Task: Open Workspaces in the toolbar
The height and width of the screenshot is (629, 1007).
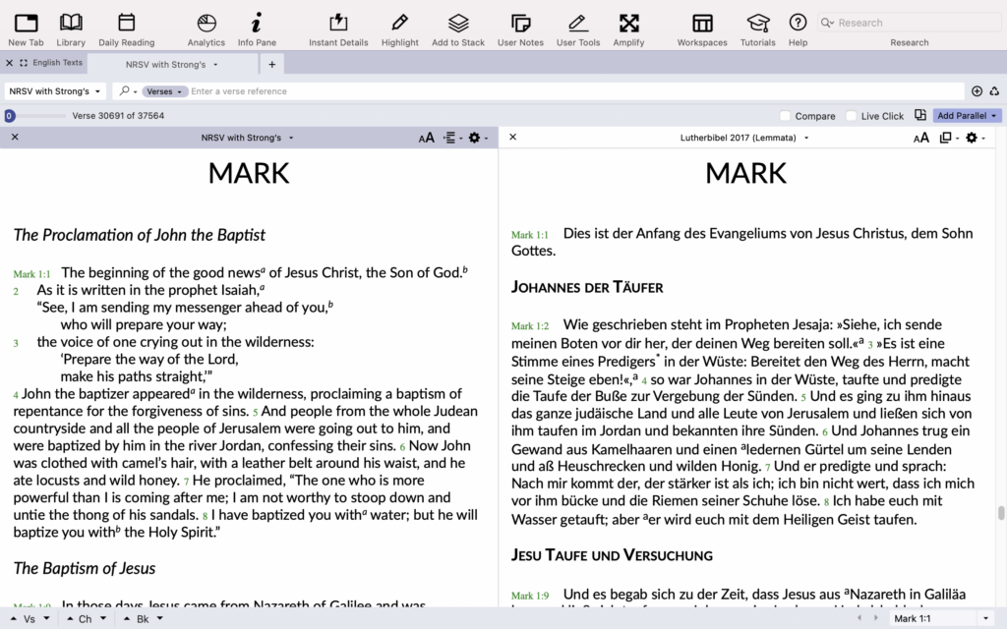Action: click(702, 23)
